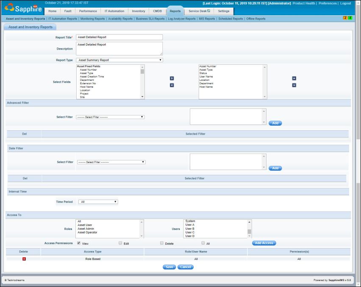Click the orange alert count indicator

(x=345, y=18)
